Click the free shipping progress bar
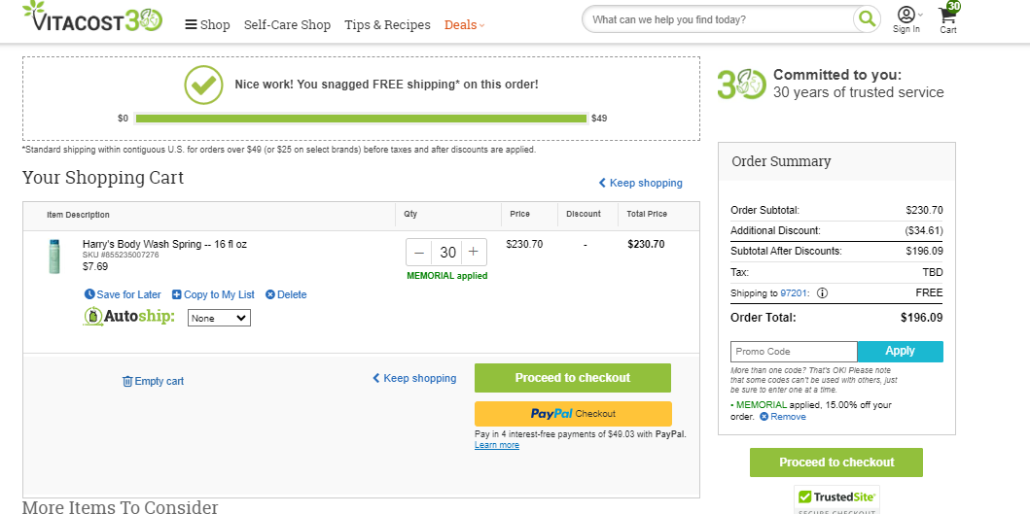 point(361,119)
